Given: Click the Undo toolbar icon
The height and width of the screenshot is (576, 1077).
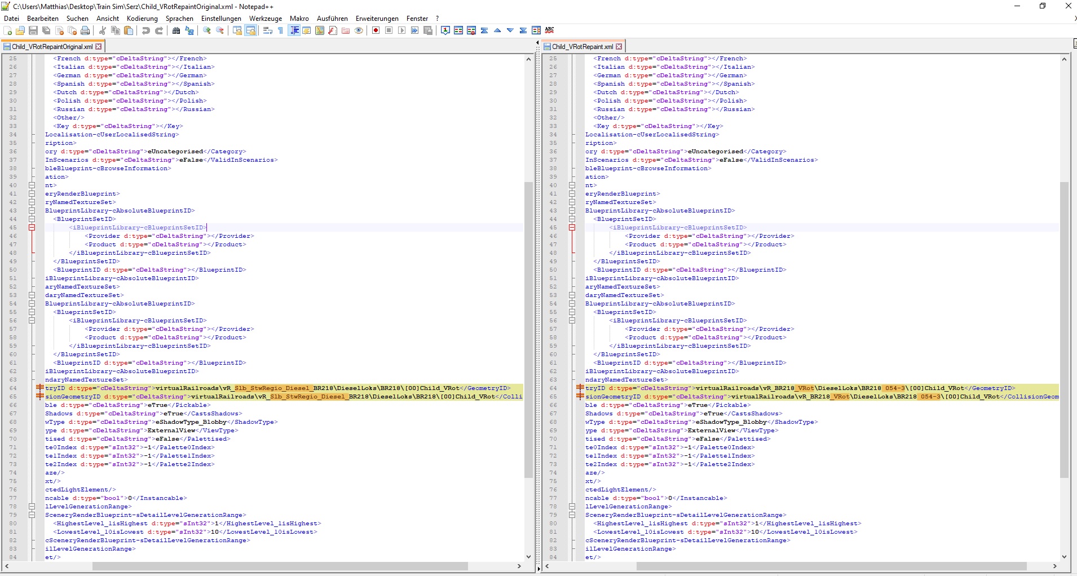Looking at the screenshot, I should click(x=146, y=30).
